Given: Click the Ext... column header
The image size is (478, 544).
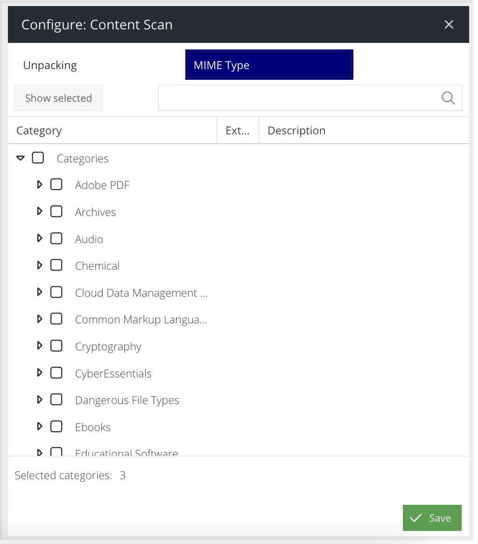Looking at the screenshot, I should click(x=238, y=131).
